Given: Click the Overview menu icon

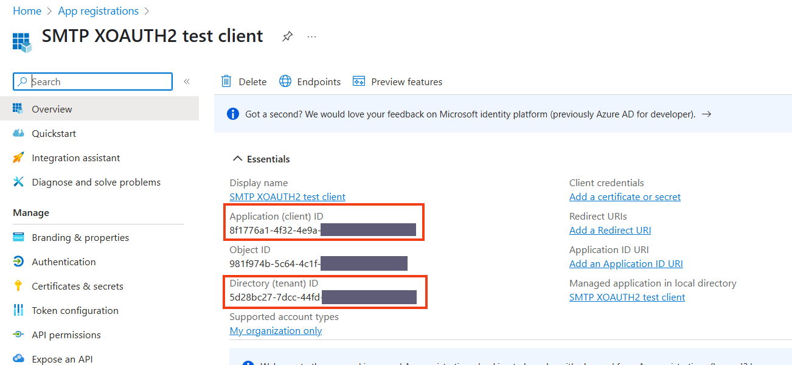Looking at the screenshot, I should 18,109.
